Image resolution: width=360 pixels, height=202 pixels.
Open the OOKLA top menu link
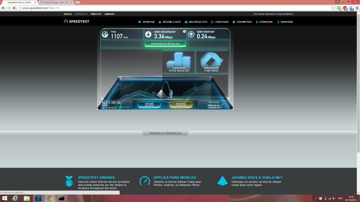pyautogui.click(x=68, y=14)
